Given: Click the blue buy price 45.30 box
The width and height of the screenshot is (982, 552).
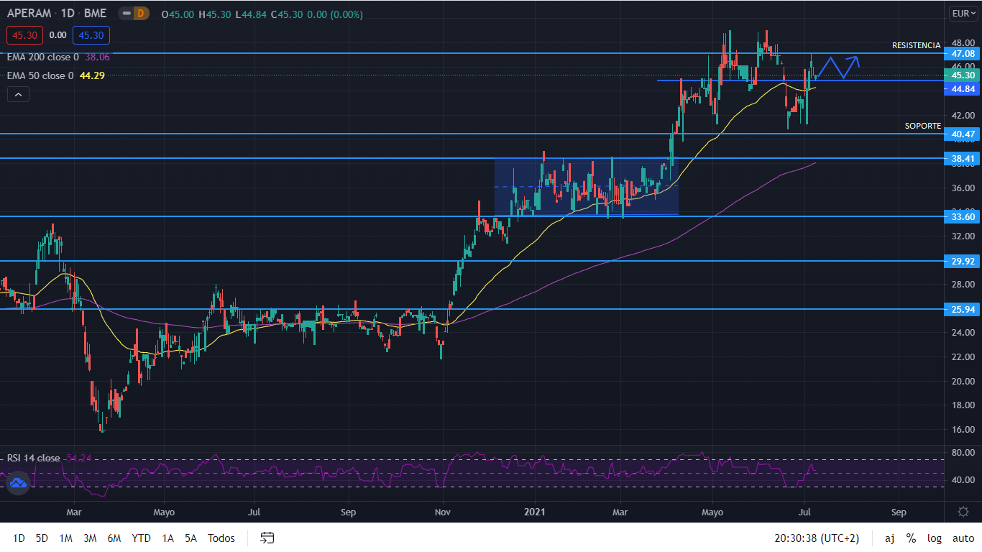Looking at the screenshot, I should pos(91,35).
